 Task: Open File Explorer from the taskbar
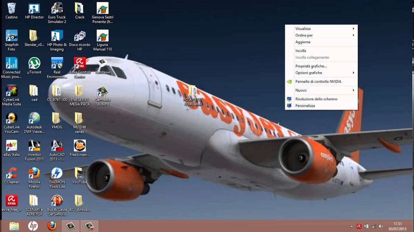point(14,226)
